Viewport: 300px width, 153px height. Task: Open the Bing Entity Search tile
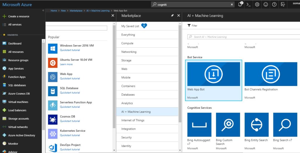257,131
